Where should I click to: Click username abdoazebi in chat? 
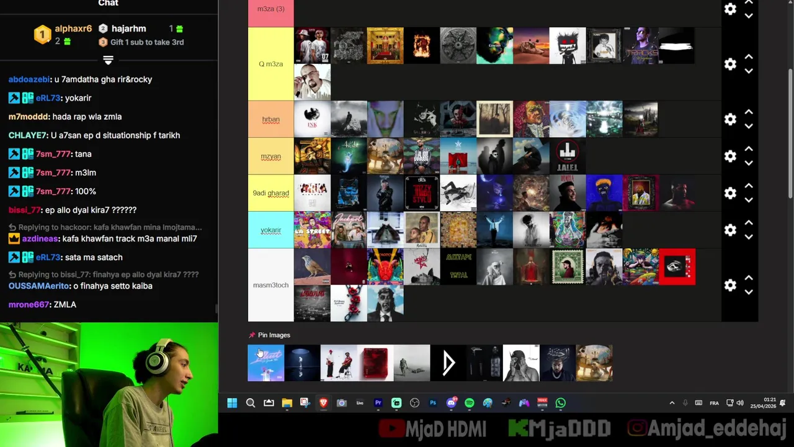(x=29, y=79)
